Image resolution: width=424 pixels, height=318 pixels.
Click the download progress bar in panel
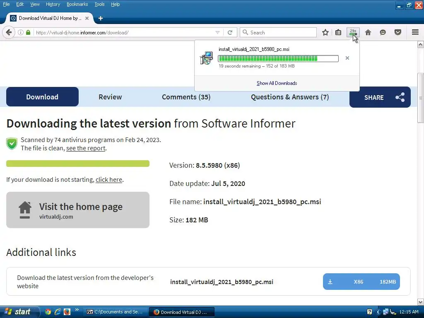pyautogui.click(x=278, y=58)
